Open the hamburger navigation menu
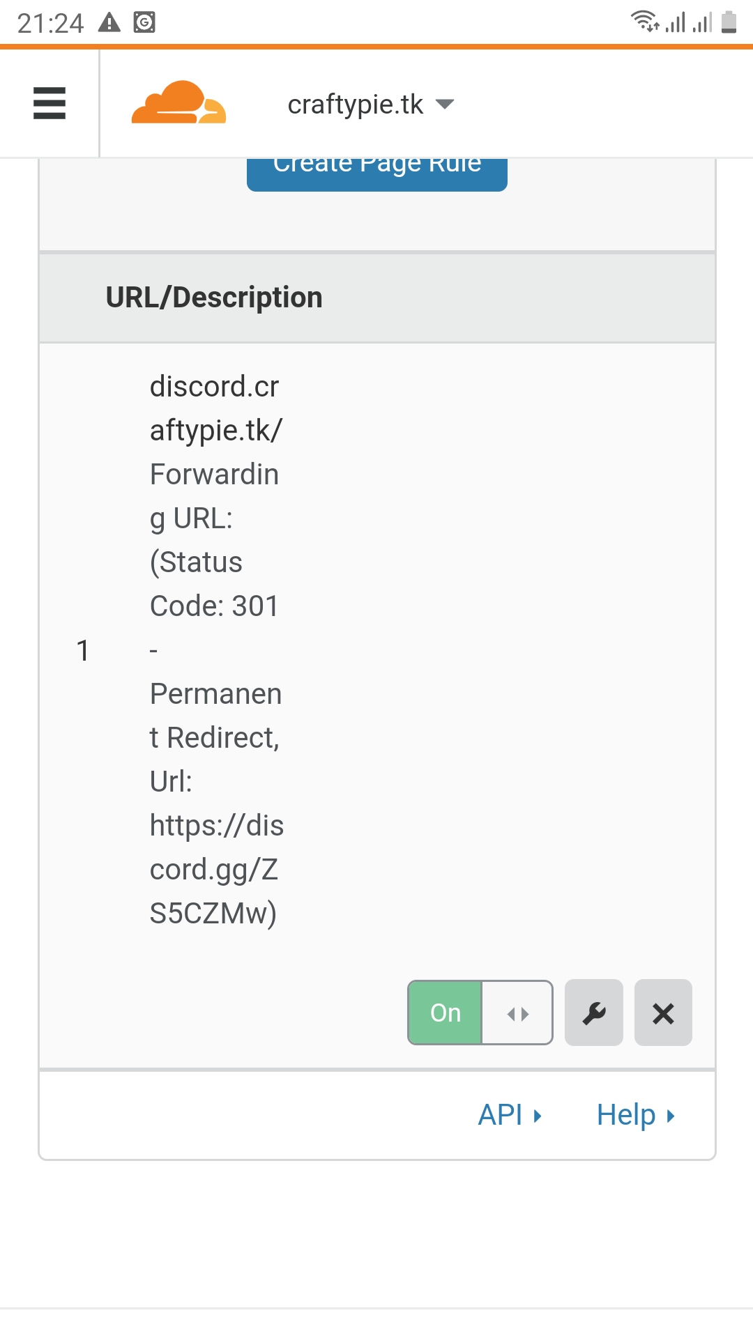Image resolution: width=753 pixels, height=1338 pixels. click(x=49, y=102)
